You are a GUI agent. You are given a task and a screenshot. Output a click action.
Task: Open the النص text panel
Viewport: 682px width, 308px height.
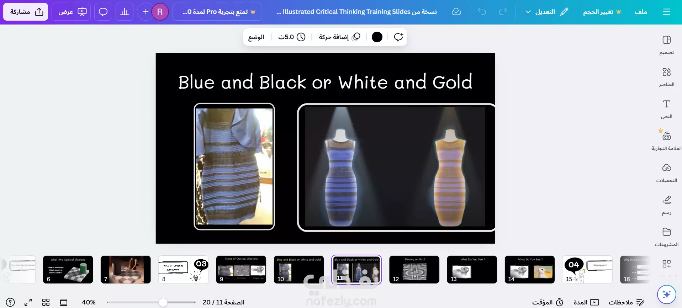click(x=666, y=109)
